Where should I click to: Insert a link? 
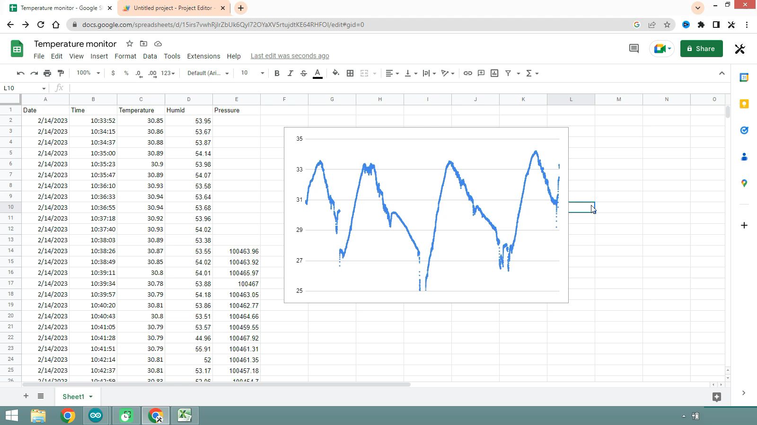point(467,73)
